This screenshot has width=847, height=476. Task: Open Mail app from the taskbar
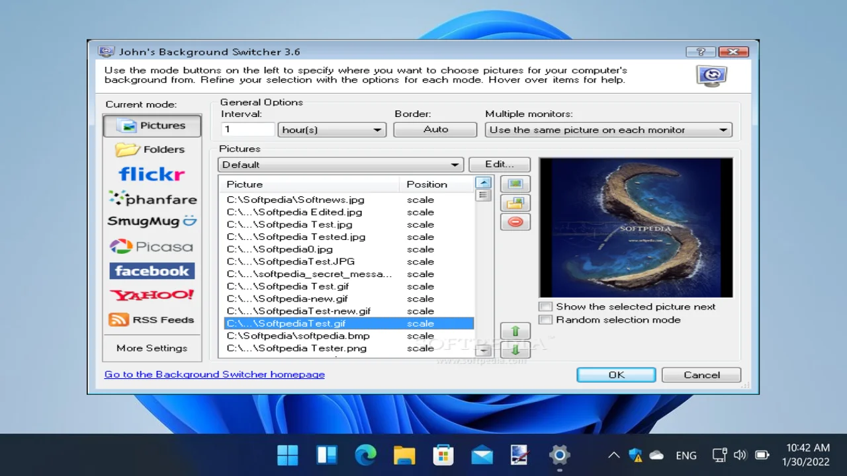[482, 455]
